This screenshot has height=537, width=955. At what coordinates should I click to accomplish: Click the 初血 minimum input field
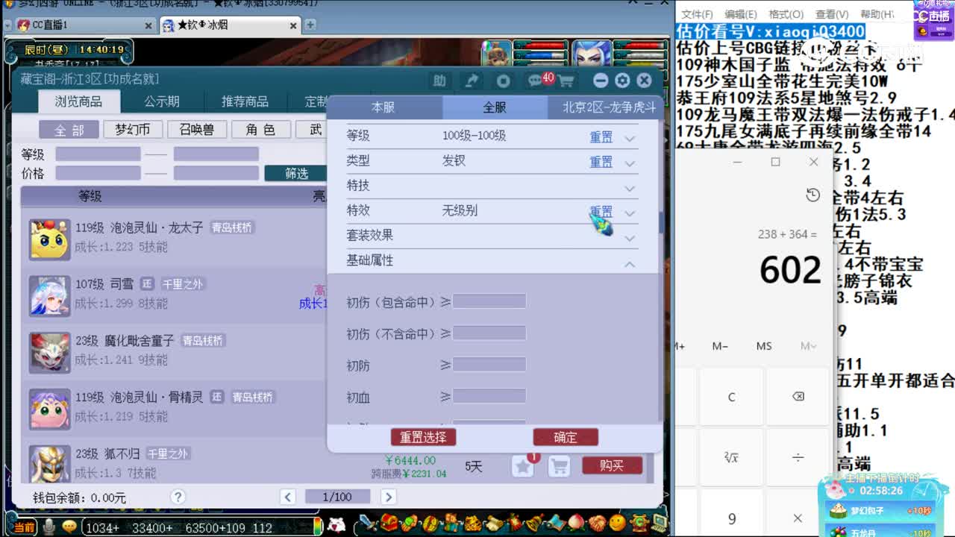point(489,396)
